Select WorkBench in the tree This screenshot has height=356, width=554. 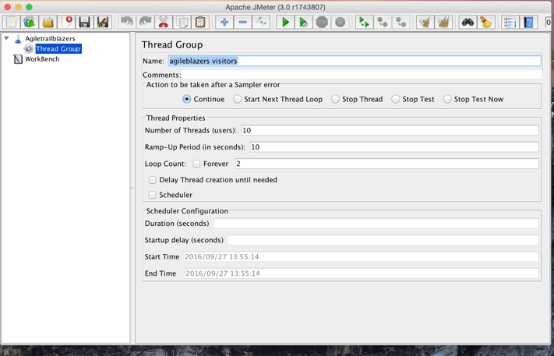42,59
